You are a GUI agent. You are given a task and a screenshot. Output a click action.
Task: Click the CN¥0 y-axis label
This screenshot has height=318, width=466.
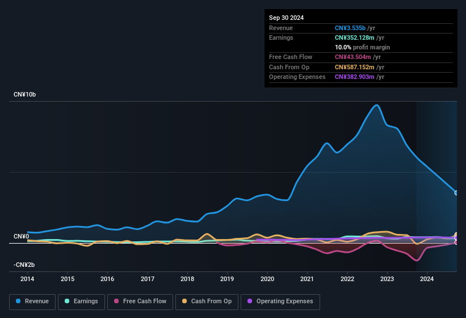(21, 237)
